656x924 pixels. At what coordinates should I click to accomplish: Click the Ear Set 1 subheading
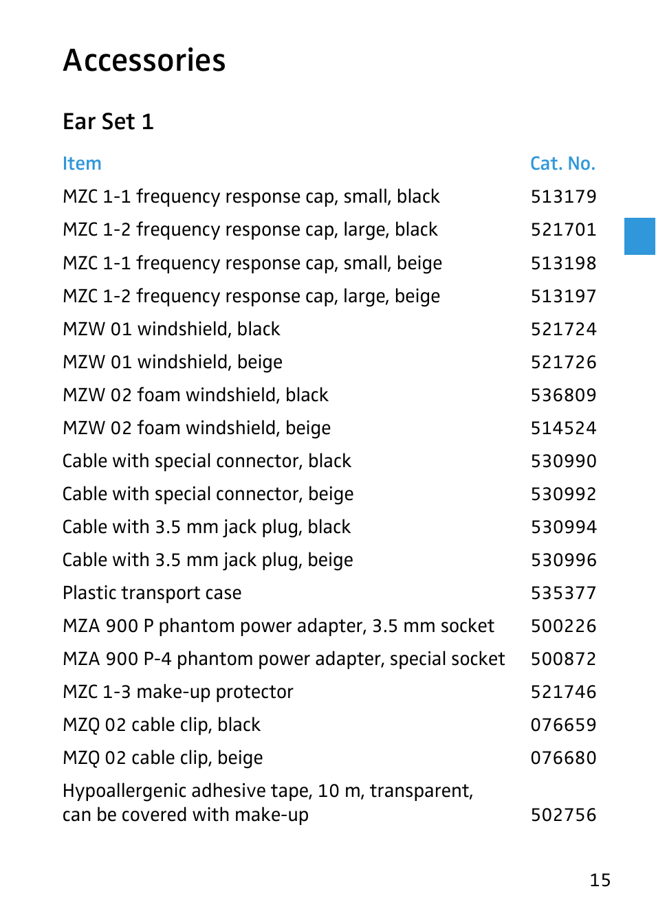click(108, 122)
